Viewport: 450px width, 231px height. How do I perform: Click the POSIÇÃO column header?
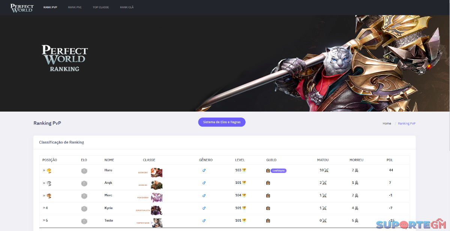(50, 160)
